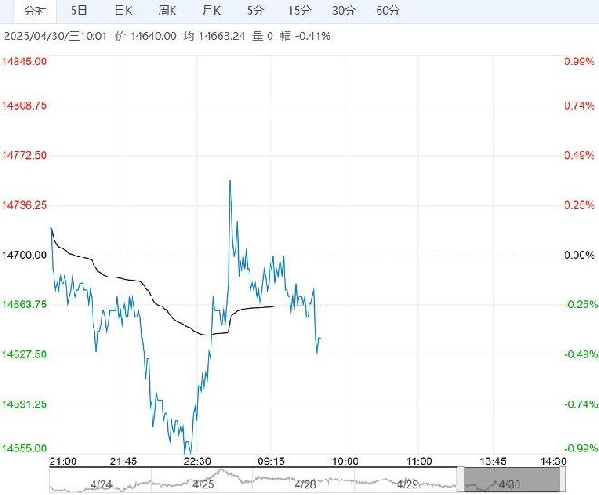Switch to the 15分 interval tab
Image resolution: width=599 pixels, height=495 pixels.
tap(299, 11)
